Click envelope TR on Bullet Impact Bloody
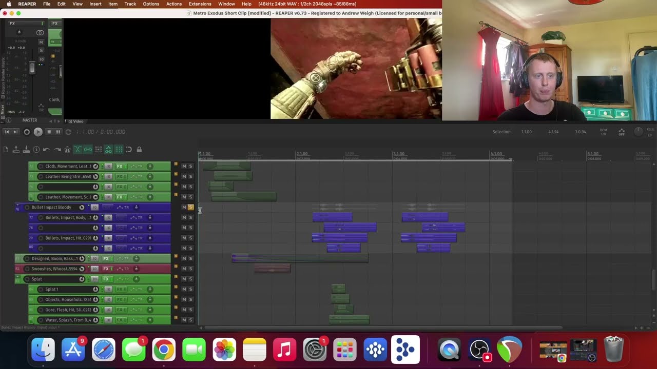Screen dimensions: 657x369 (123, 207)
